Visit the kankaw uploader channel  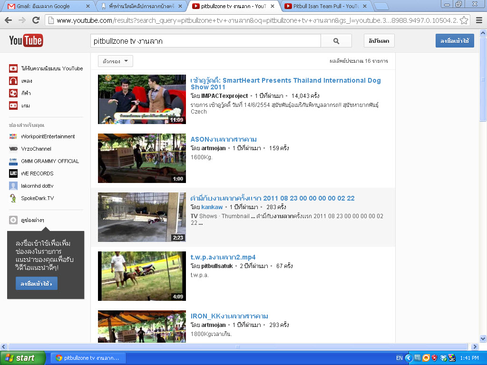[x=212, y=207]
